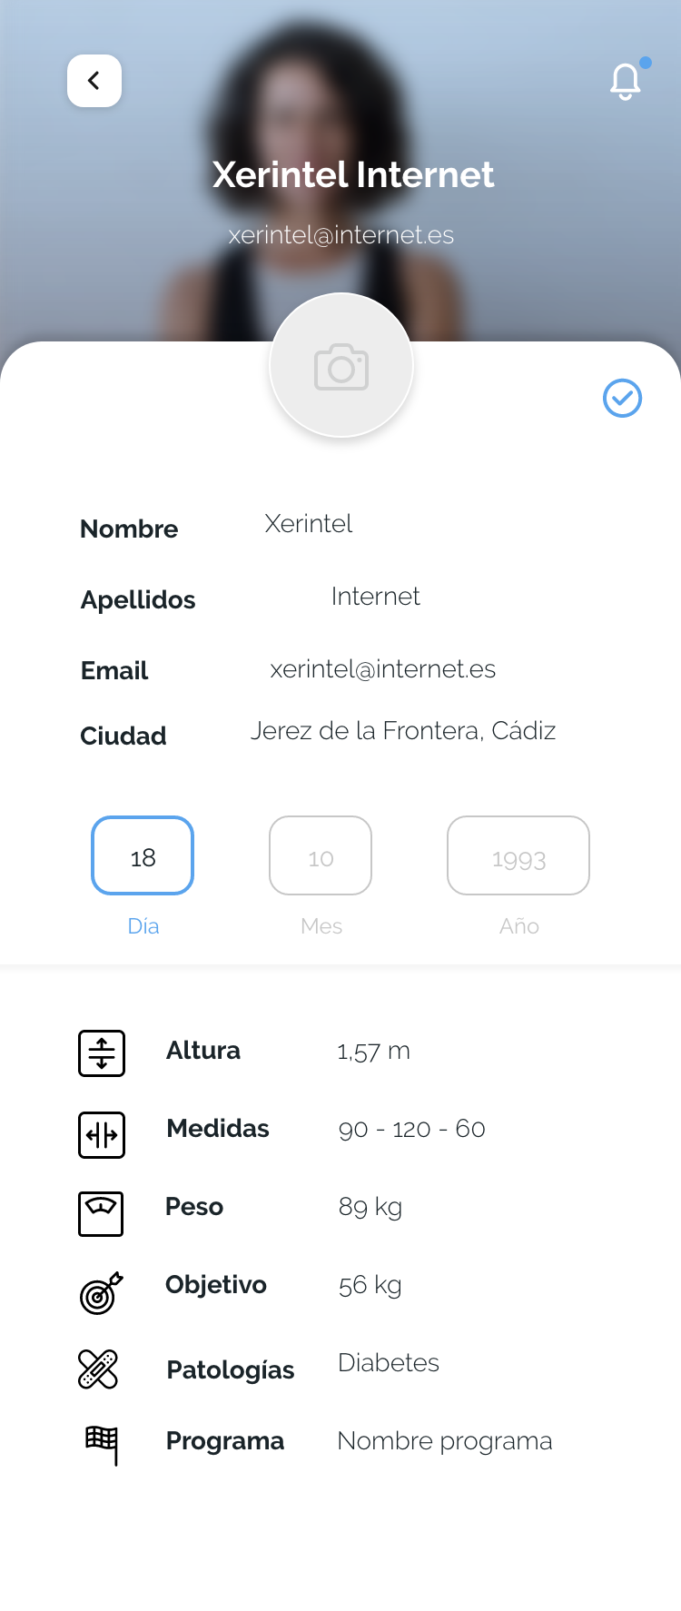Tap the camera photo placeholder

(341, 366)
